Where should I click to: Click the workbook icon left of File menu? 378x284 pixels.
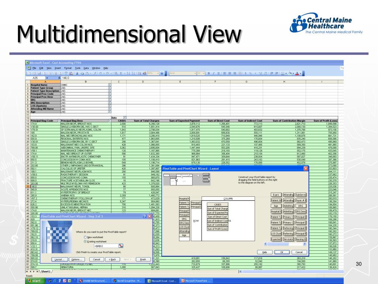click(28, 68)
